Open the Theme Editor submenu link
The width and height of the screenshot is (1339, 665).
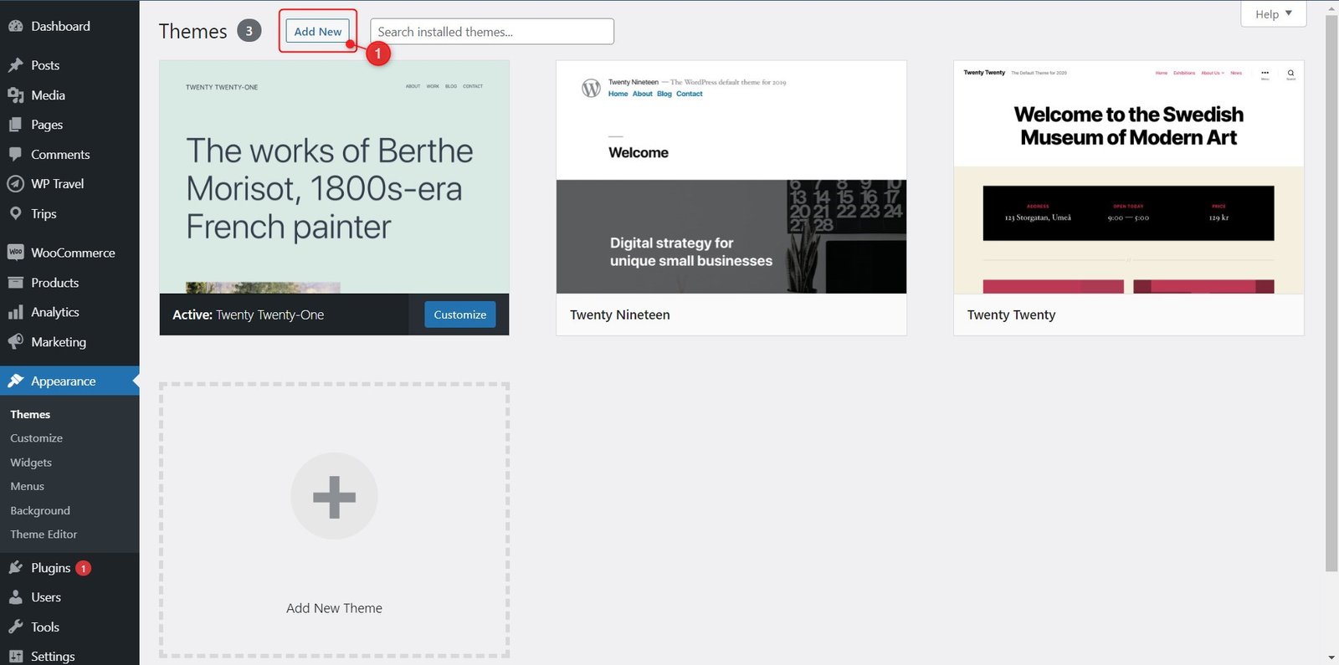pos(44,535)
